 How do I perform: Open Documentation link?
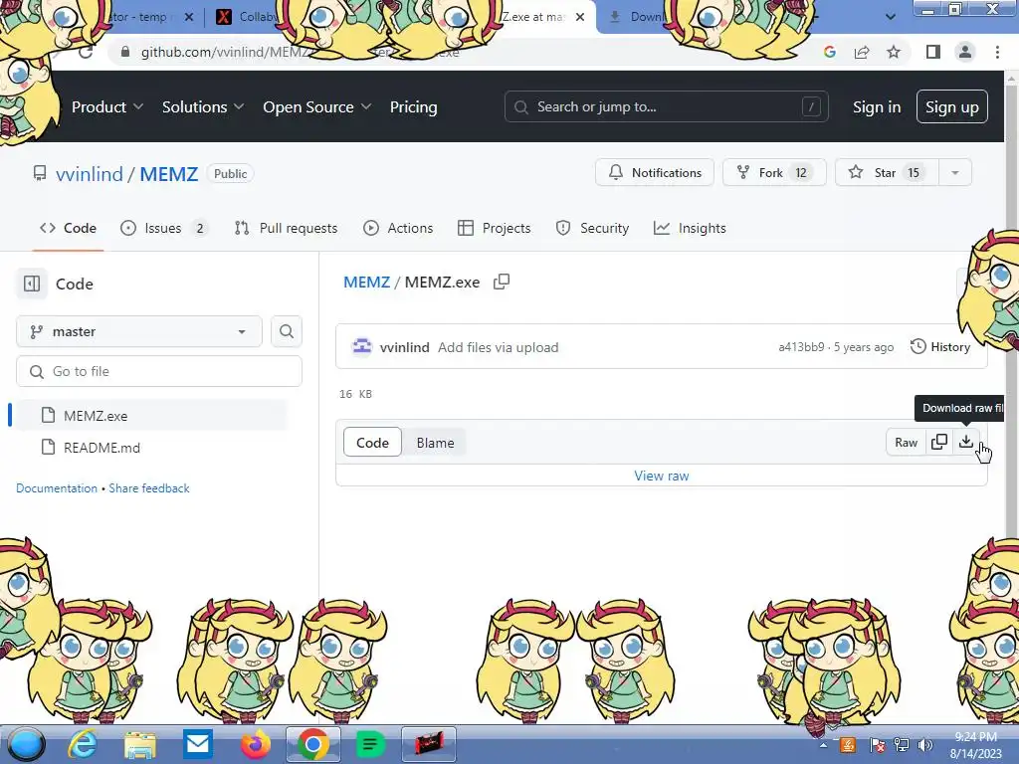pos(57,487)
